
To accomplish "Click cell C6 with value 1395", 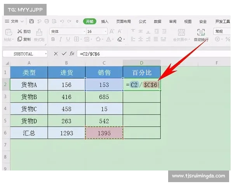I will tap(104, 133).
